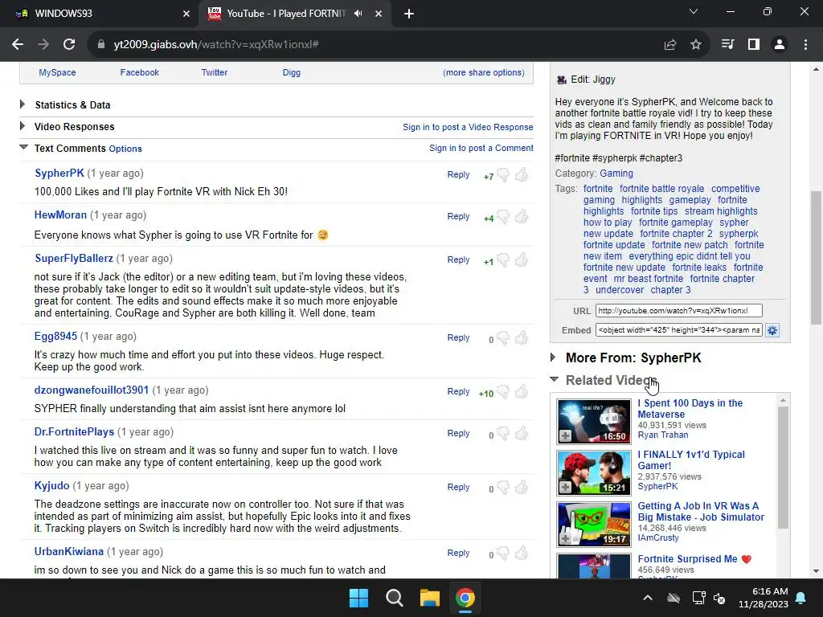Reply to Kyjudo's comment

pyautogui.click(x=458, y=487)
